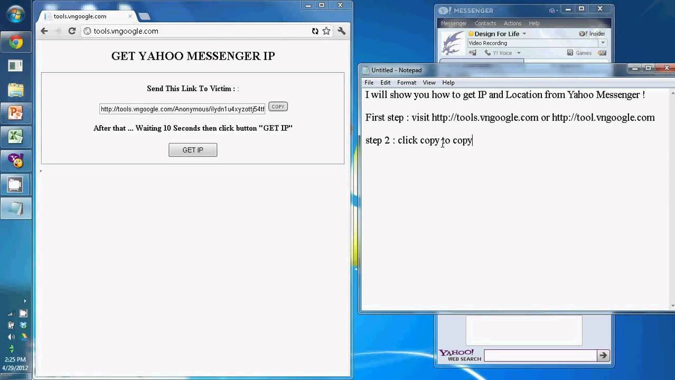The image size is (675, 380).
Task: Open Excel from the taskbar
Action: click(x=15, y=137)
